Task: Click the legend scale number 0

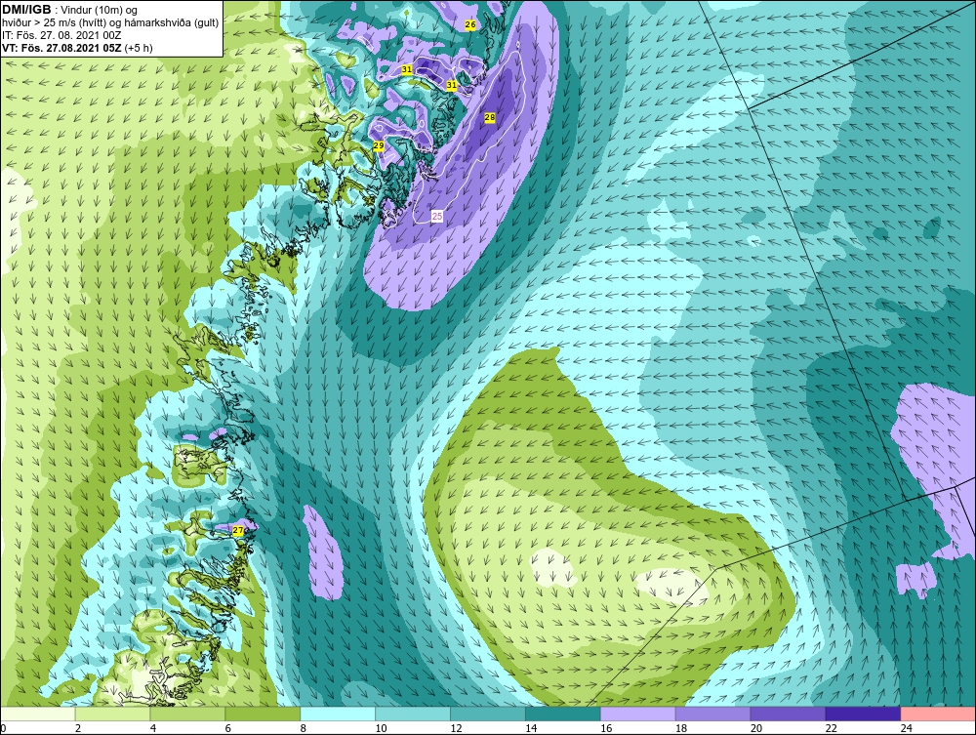Action: tap(3, 728)
